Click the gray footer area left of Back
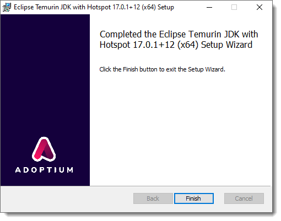Screen dimensions: 281x221 click(67, 199)
